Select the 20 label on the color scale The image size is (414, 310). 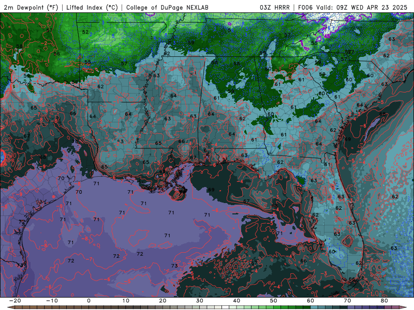pos(162,301)
